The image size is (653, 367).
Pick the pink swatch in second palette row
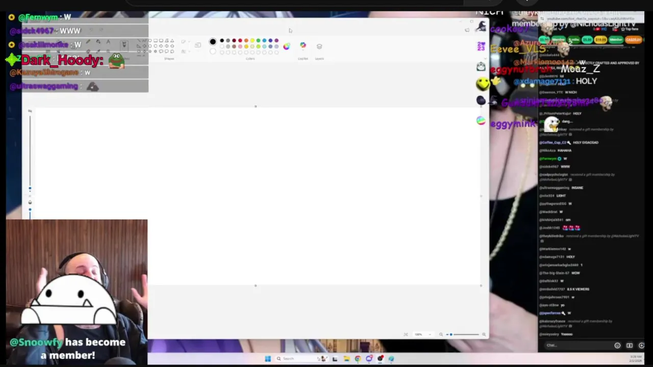pyautogui.click(x=240, y=46)
